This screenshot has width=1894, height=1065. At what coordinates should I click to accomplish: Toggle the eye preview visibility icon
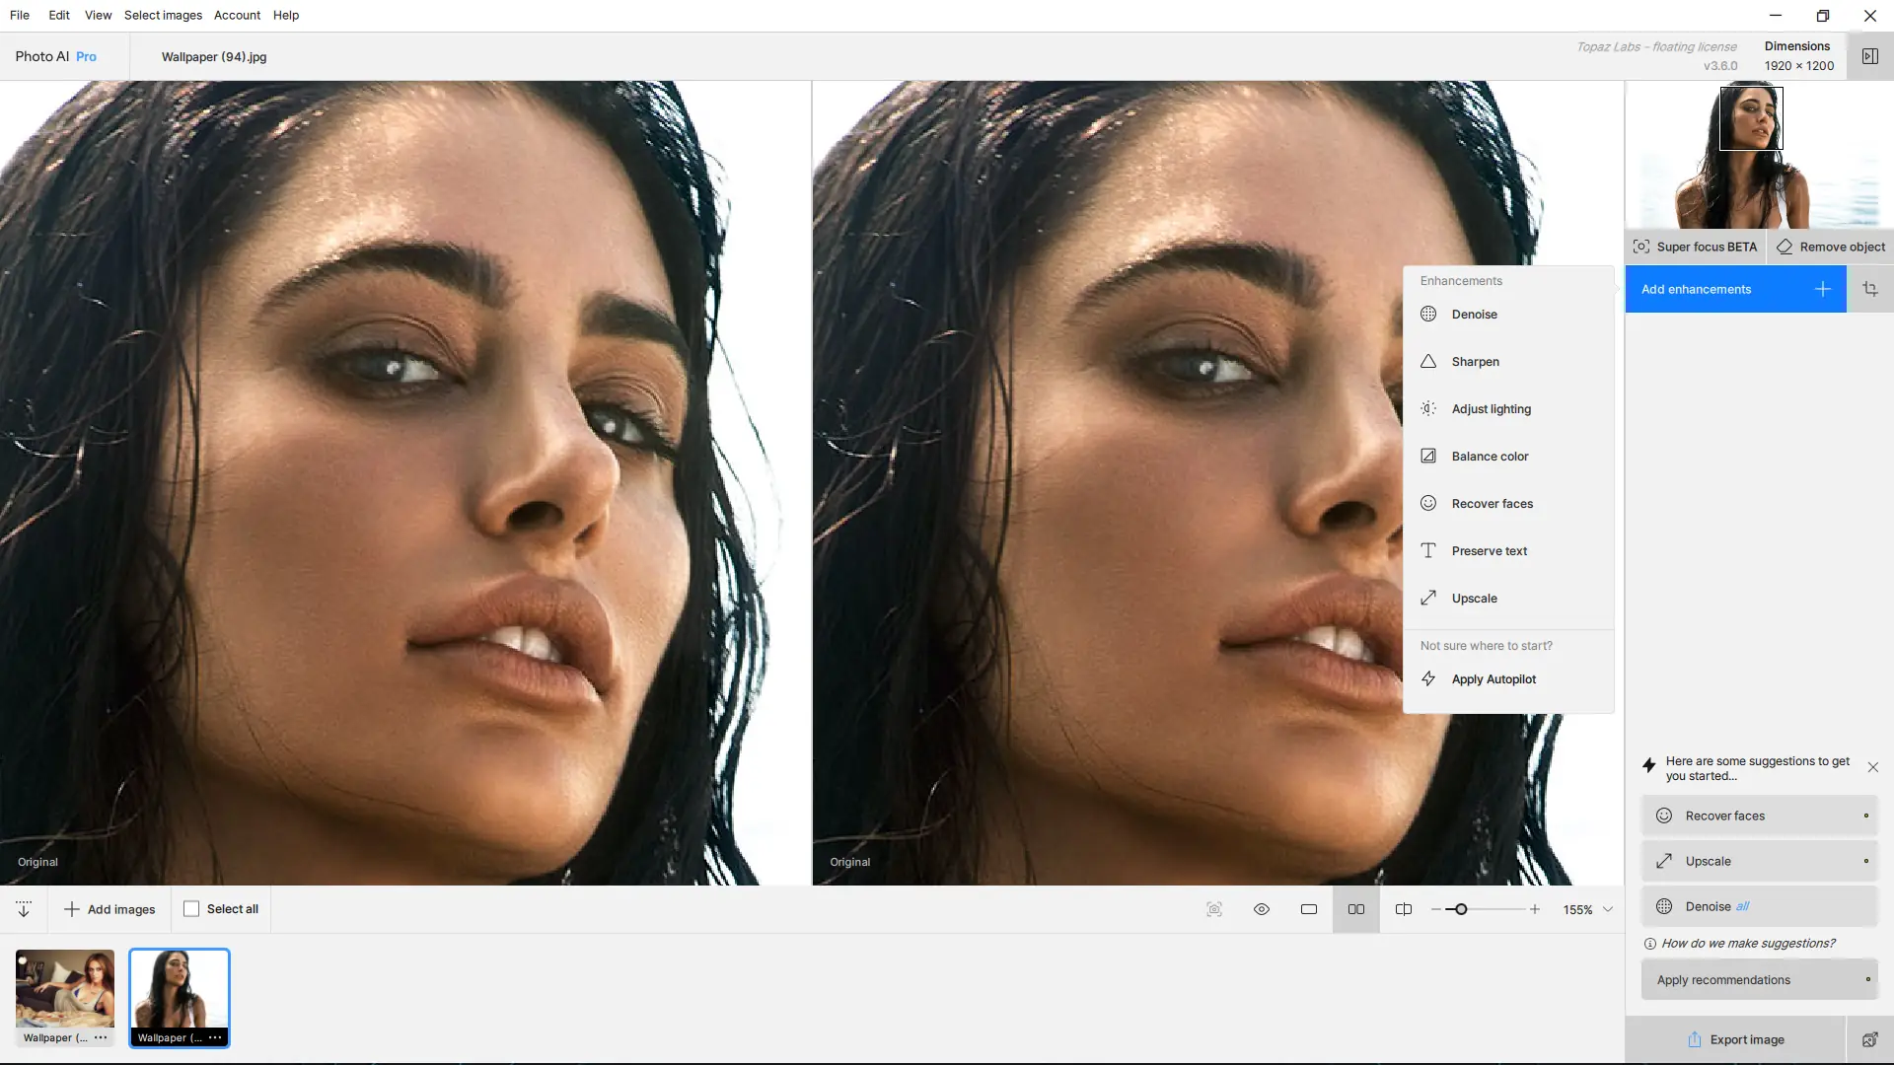(x=1262, y=909)
